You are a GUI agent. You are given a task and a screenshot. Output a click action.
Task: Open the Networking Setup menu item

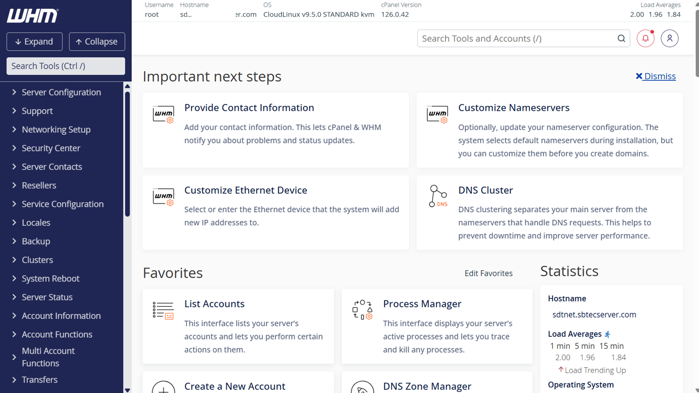(x=56, y=129)
